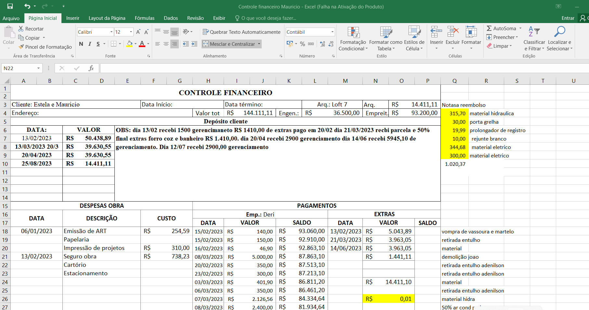Expand the Limpar dropdown
Image resolution: width=589 pixels, height=310 pixels.
pyautogui.click(x=511, y=46)
